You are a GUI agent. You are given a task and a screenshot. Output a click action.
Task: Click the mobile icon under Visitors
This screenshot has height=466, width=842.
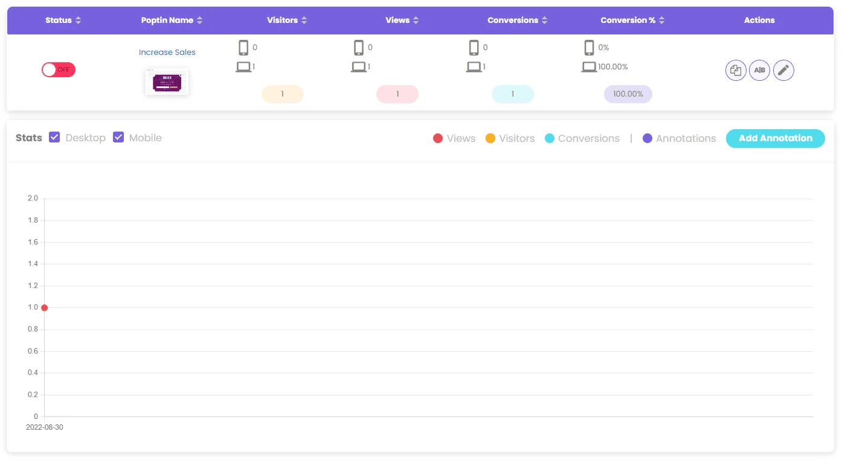(x=243, y=48)
